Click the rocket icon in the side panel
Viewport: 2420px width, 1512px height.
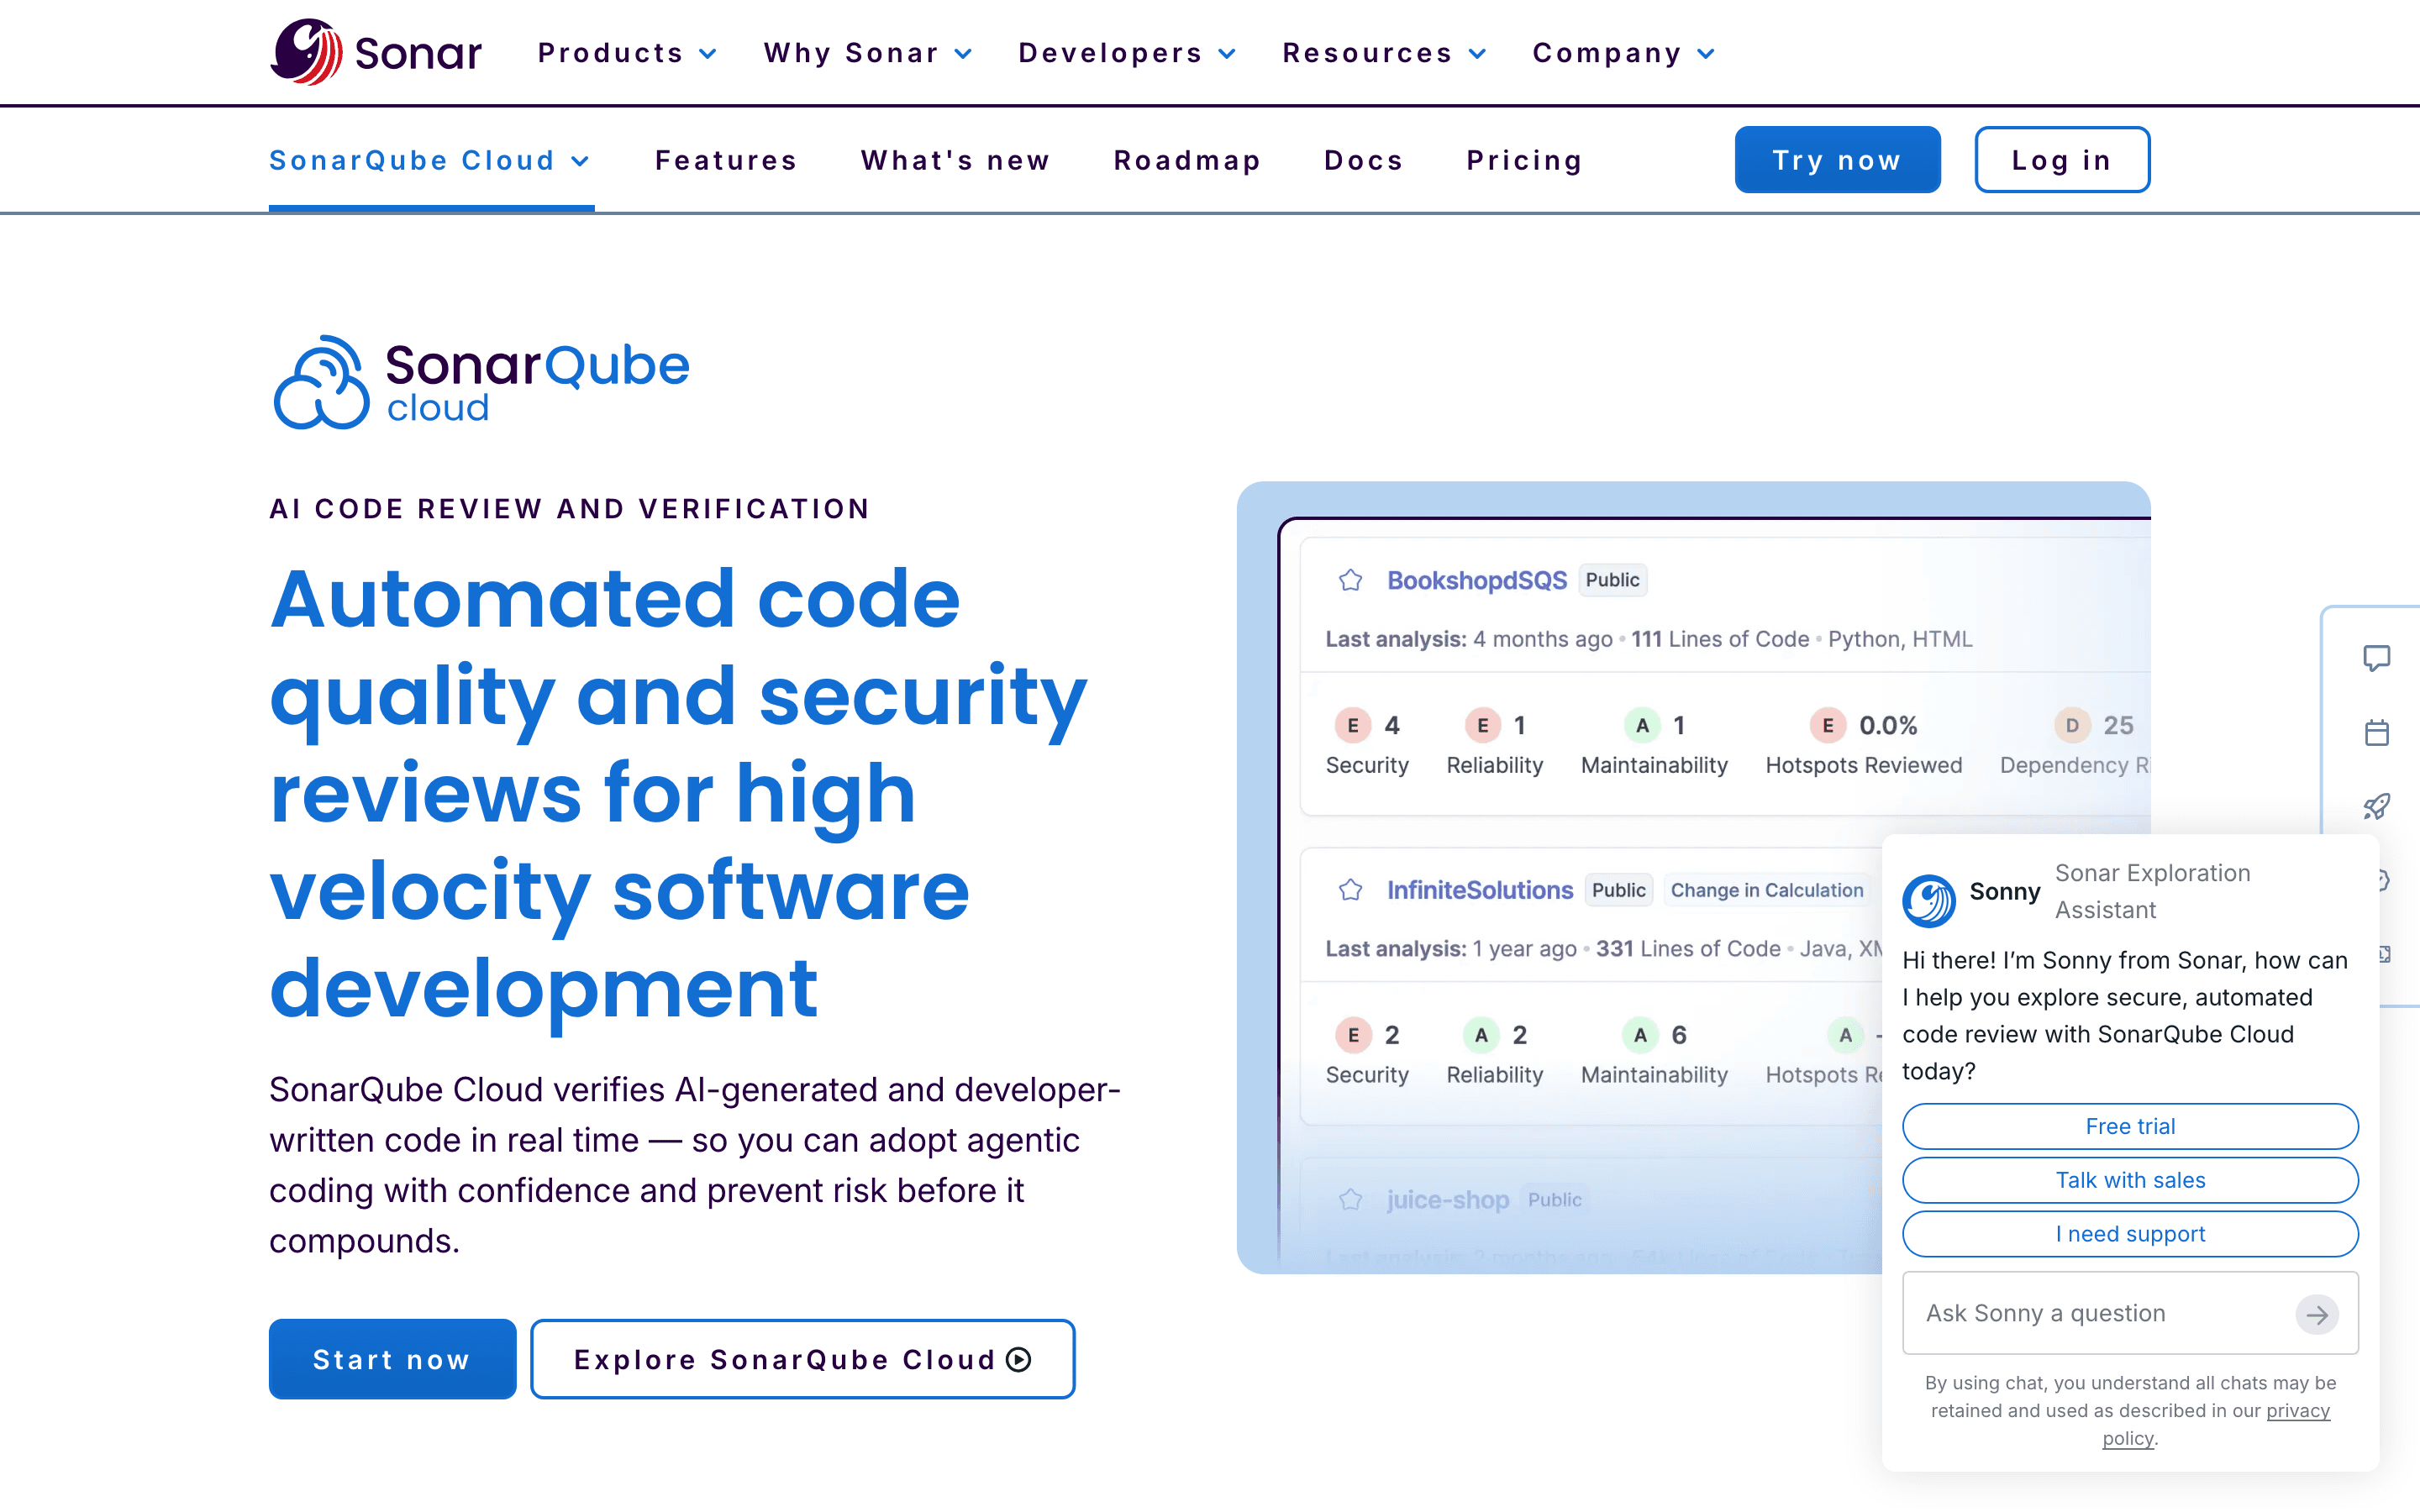[2376, 806]
